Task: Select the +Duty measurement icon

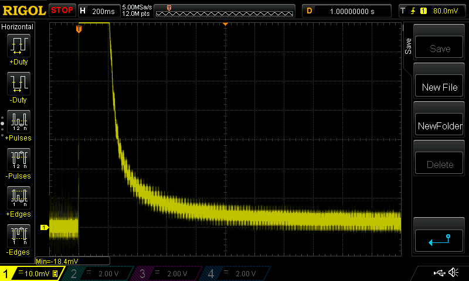Action: click(19, 46)
